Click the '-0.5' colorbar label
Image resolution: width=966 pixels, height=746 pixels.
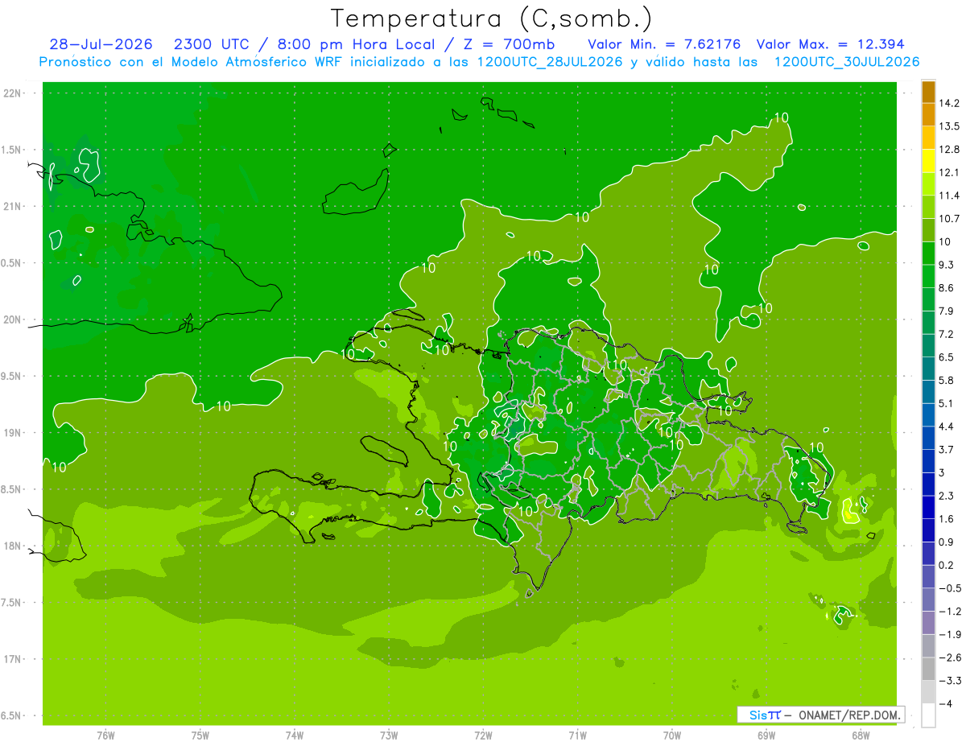[949, 588]
